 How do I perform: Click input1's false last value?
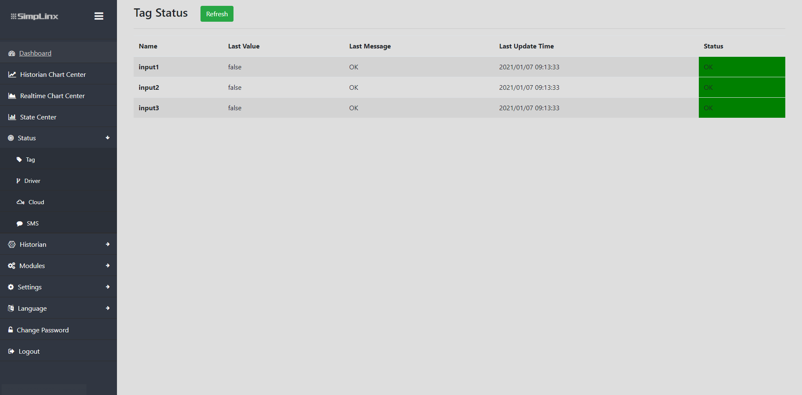coord(235,67)
